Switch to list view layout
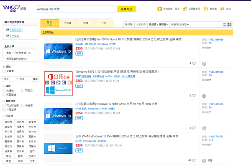Image resolution: width=251 pixels, height=165 pixels. pos(229,25)
